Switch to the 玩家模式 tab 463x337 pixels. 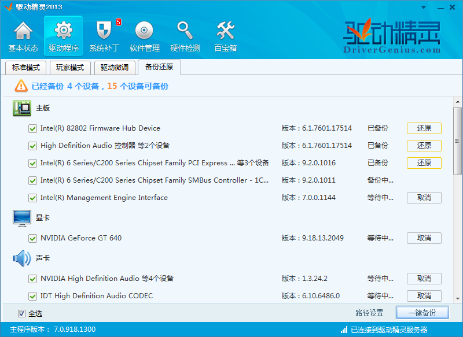pyautogui.click(x=70, y=68)
